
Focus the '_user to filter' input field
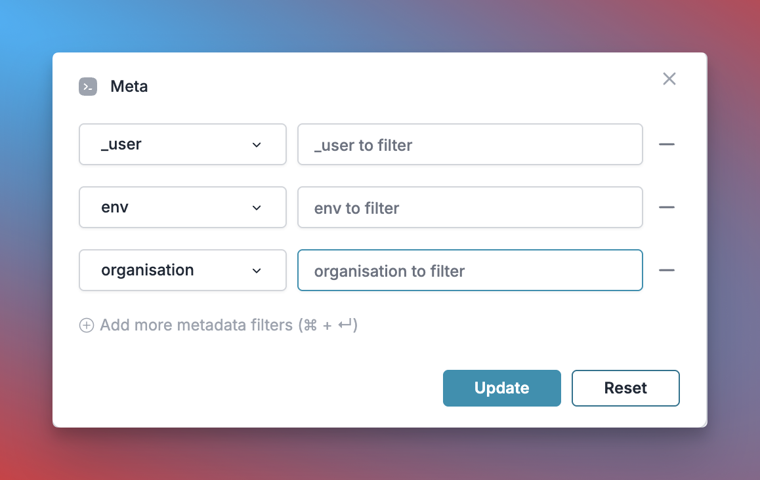tap(470, 144)
